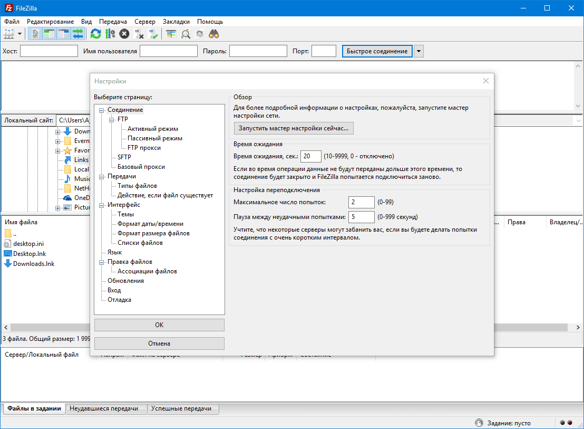Collapse the Интерфейс tree node
The width and height of the screenshot is (584, 429).
[x=102, y=205]
